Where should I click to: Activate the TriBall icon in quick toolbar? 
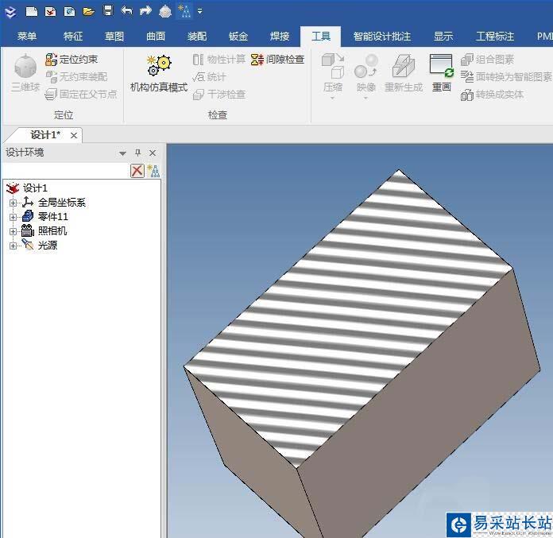[165, 11]
